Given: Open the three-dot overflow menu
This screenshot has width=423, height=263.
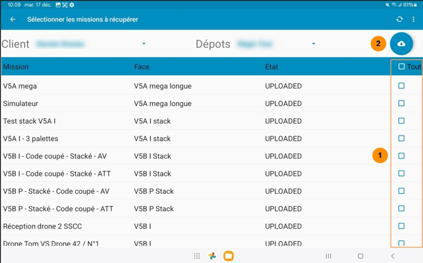Looking at the screenshot, I should 414,20.
